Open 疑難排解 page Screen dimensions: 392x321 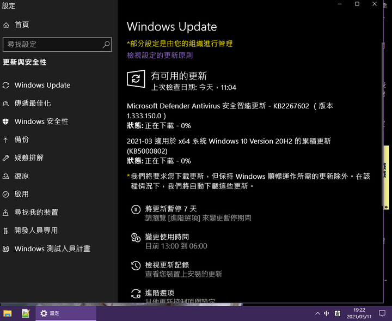point(29,158)
